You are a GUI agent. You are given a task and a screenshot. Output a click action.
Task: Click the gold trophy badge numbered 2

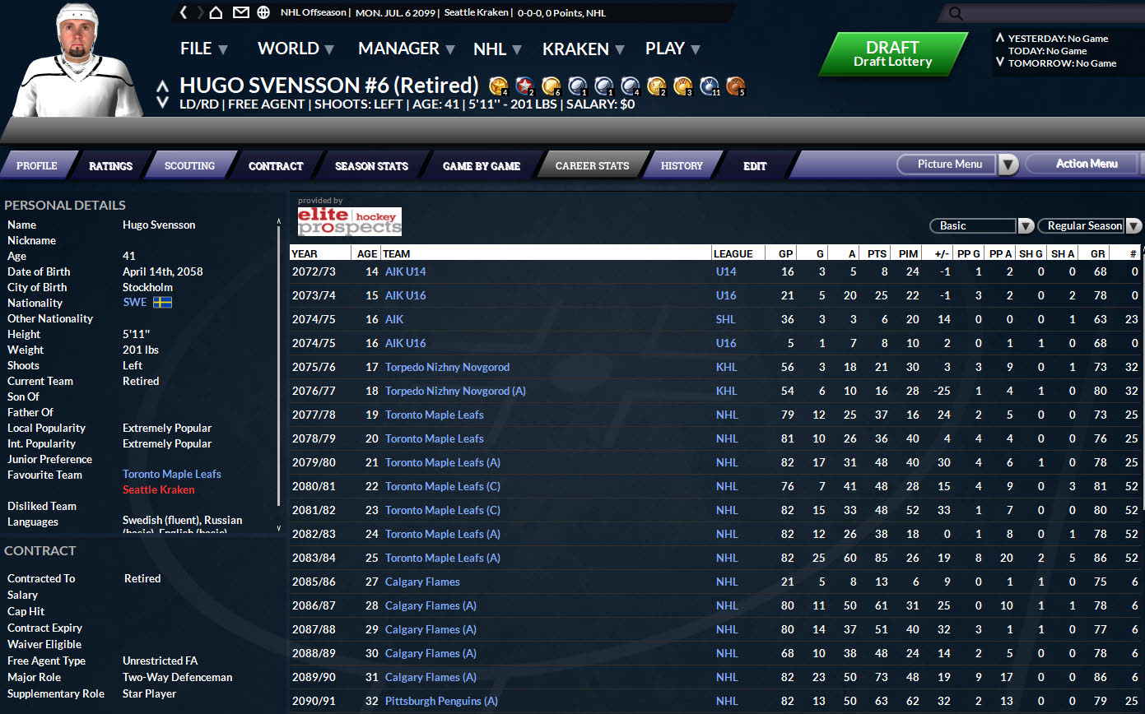click(656, 85)
